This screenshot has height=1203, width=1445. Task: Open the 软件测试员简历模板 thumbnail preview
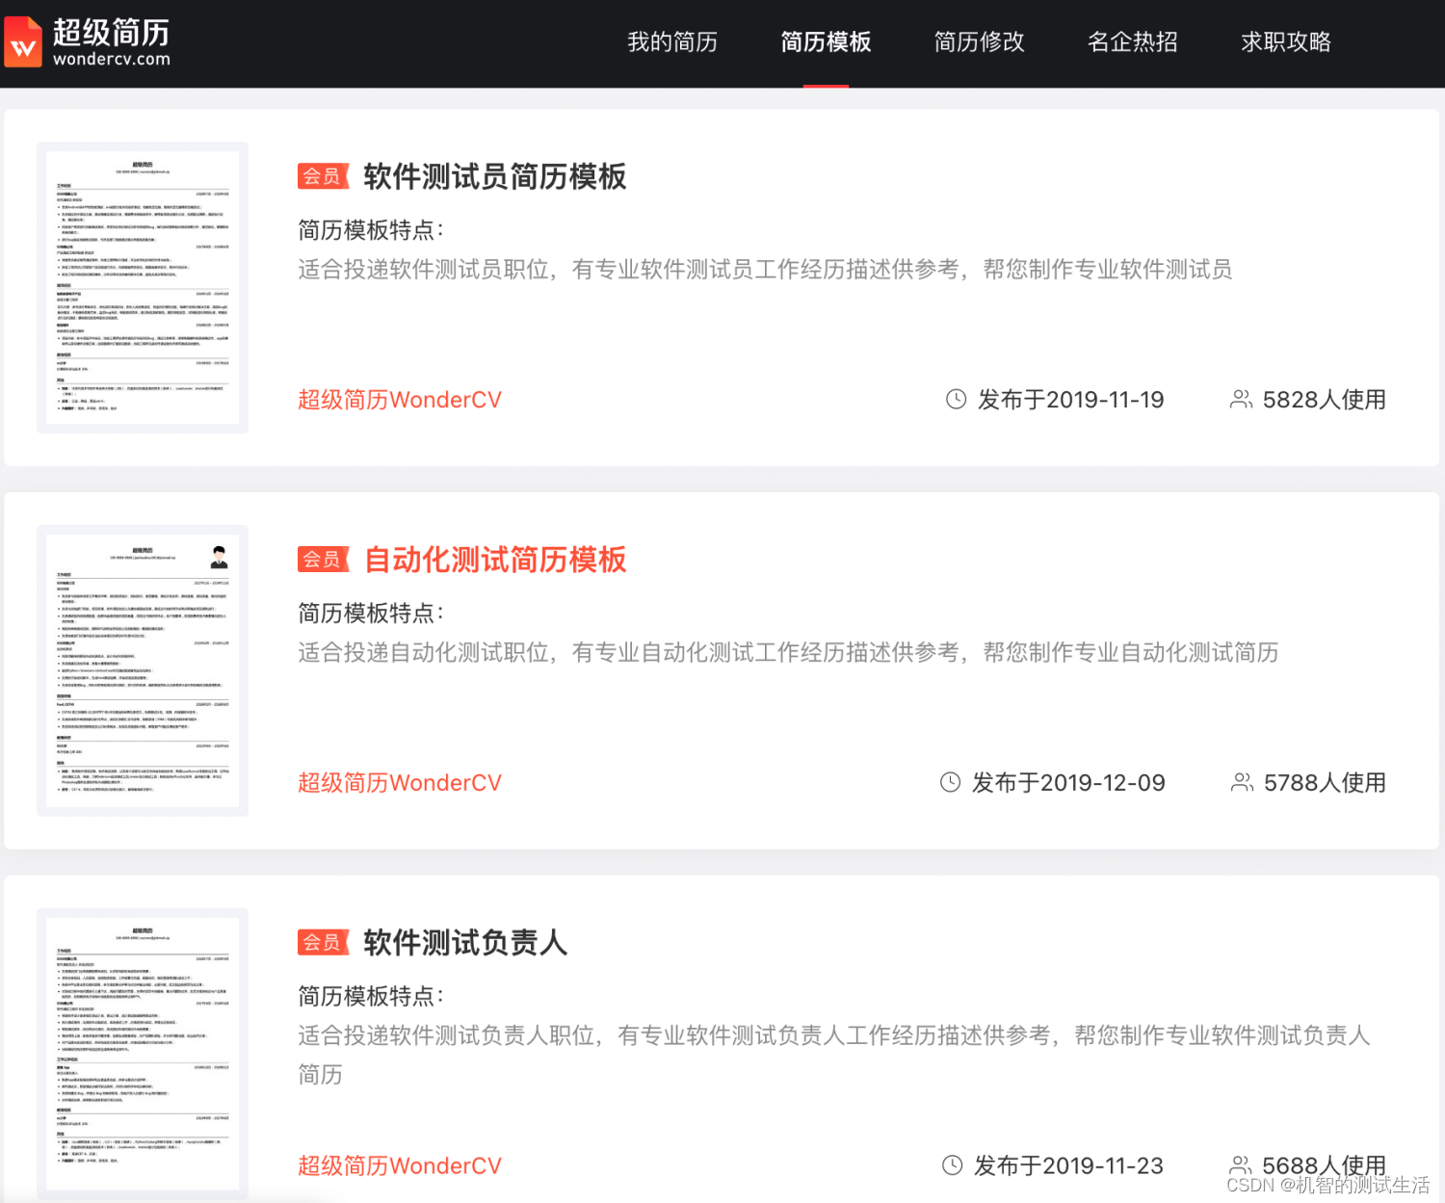click(143, 287)
